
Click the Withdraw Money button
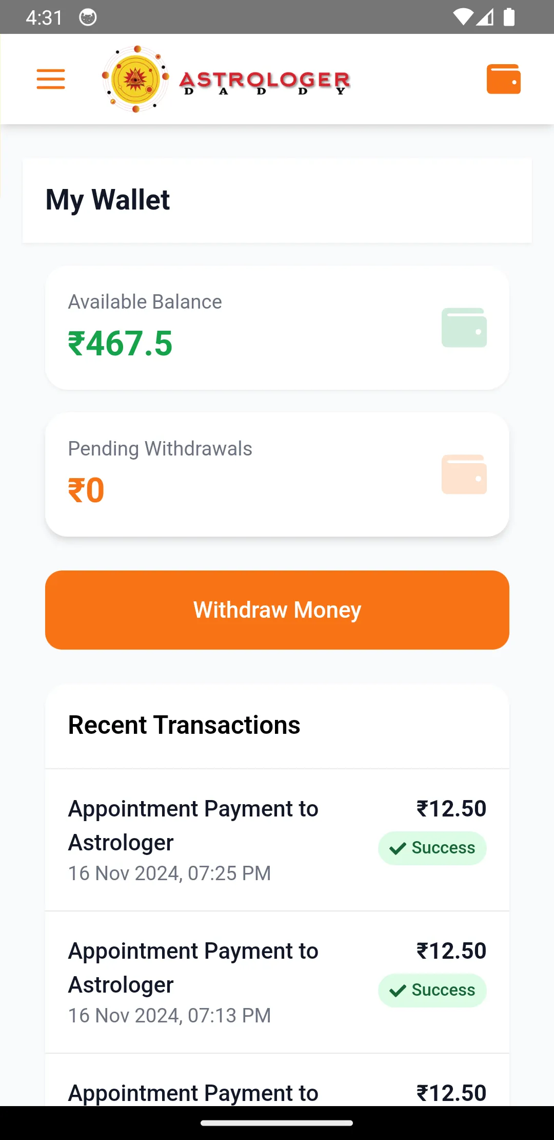point(277,610)
